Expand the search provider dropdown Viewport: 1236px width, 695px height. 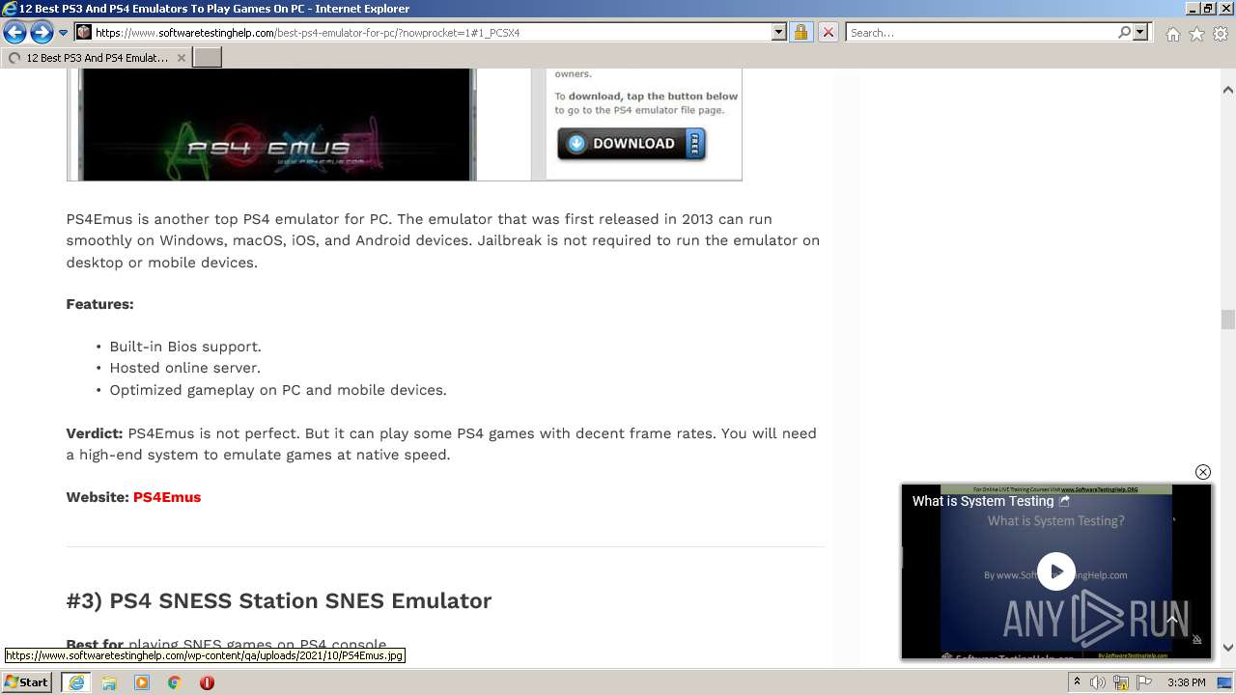coord(1140,33)
